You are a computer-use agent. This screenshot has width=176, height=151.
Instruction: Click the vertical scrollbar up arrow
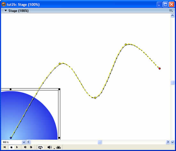point(172,16)
